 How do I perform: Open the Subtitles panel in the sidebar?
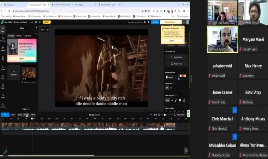point(2,49)
